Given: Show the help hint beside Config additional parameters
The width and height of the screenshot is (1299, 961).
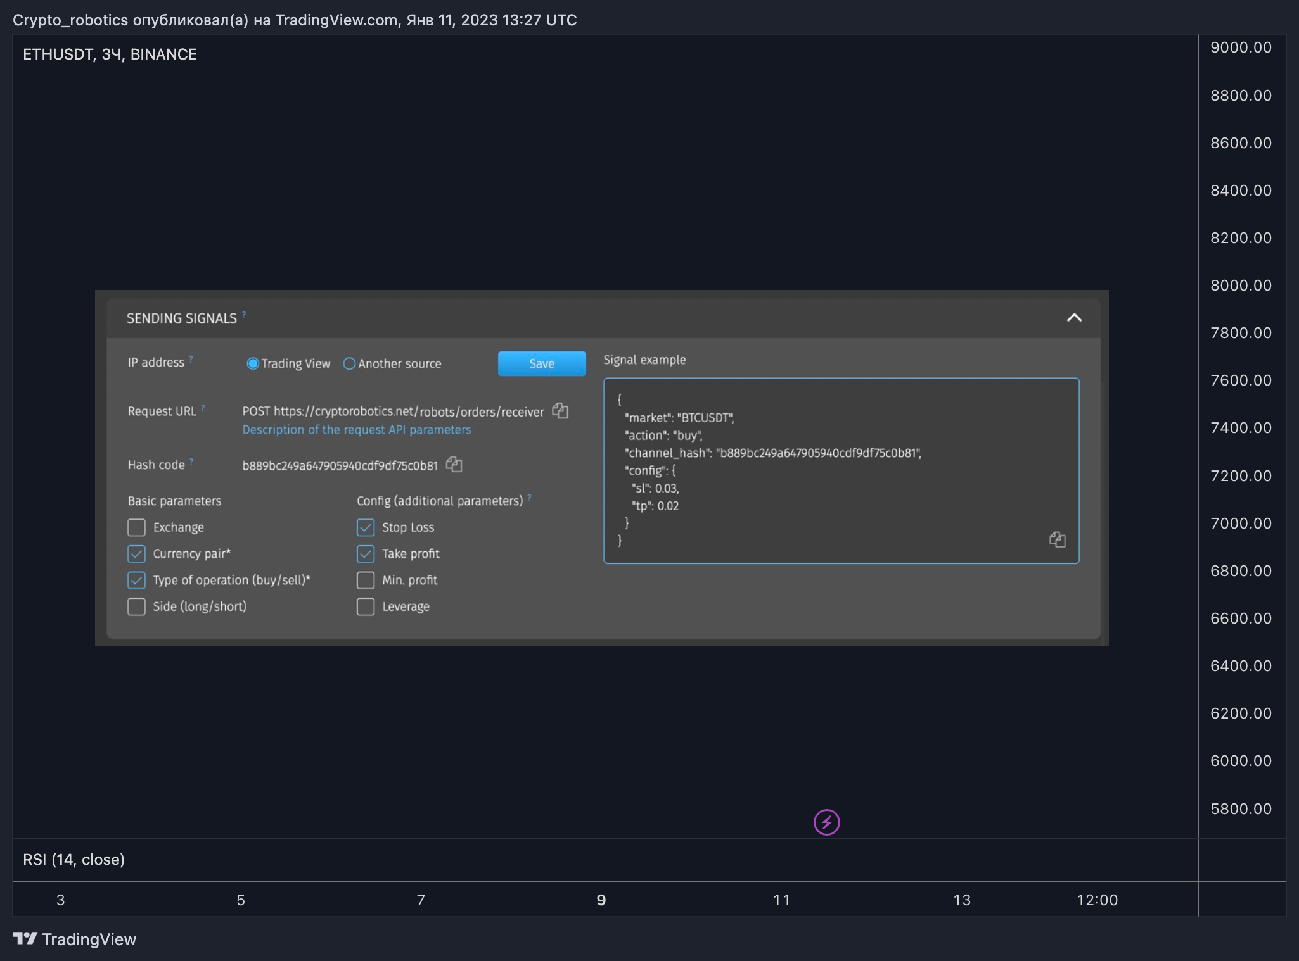Looking at the screenshot, I should pos(530,497).
